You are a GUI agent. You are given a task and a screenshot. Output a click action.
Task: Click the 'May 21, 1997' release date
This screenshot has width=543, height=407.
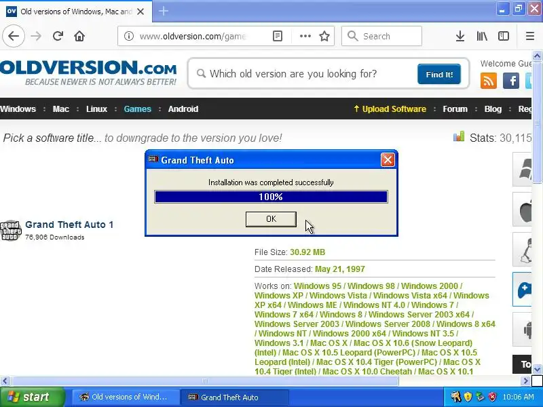340,269
